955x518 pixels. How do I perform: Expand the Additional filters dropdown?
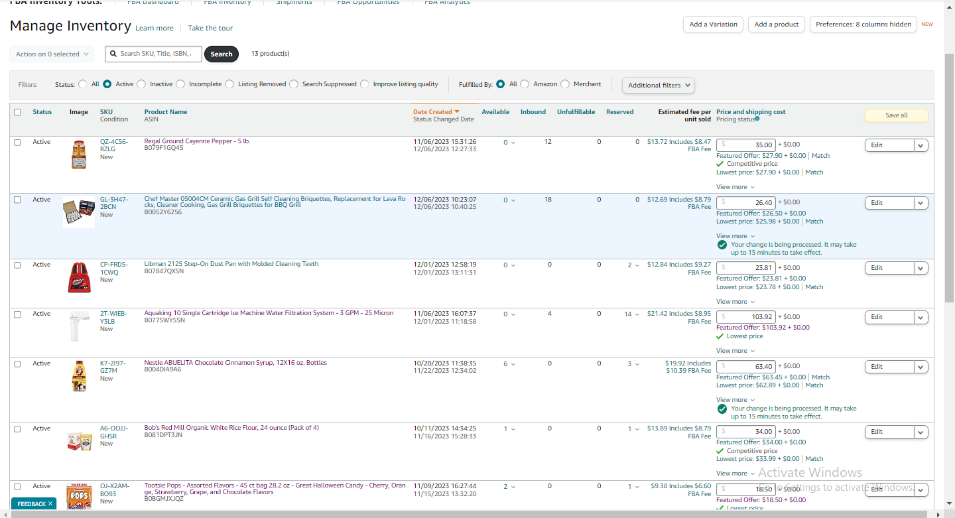coord(659,85)
